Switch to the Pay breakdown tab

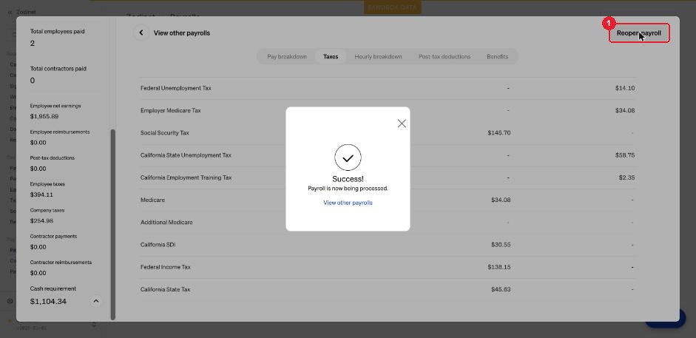coord(287,56)
